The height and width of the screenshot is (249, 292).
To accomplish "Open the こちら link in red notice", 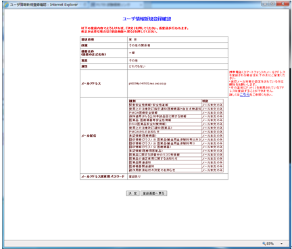I will 245,95.
